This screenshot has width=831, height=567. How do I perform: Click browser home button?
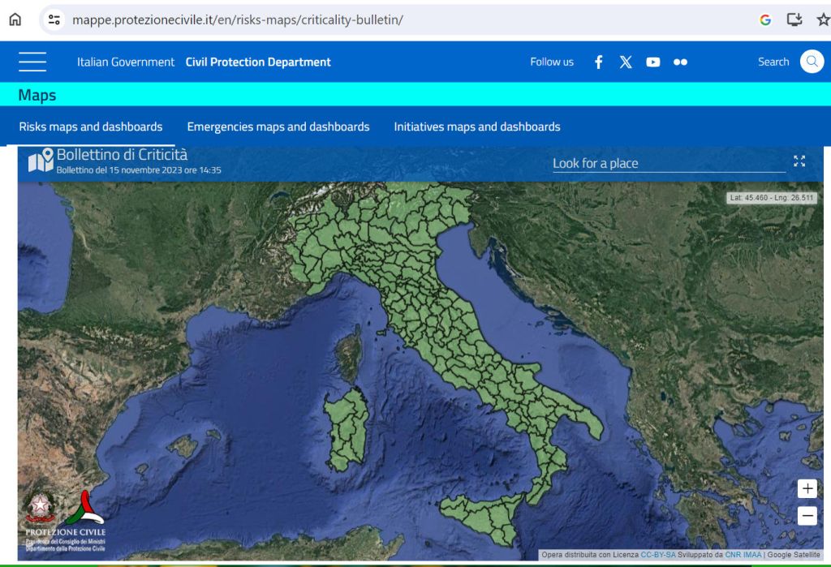[x=15, y=19]
